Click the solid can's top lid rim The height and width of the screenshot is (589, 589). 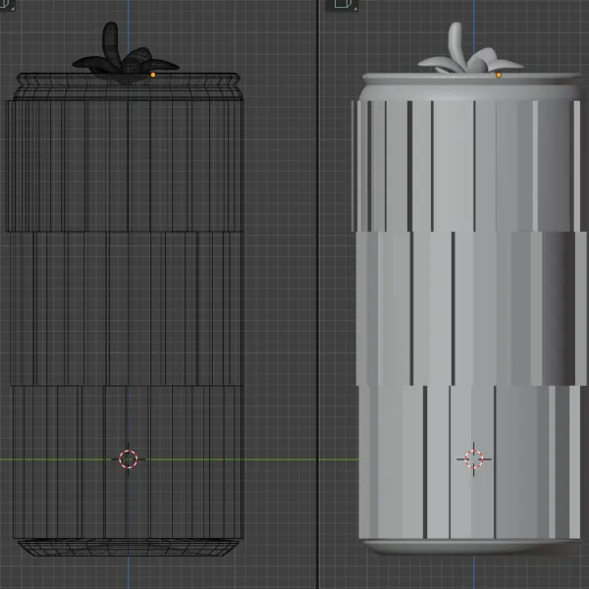[471, 79]
